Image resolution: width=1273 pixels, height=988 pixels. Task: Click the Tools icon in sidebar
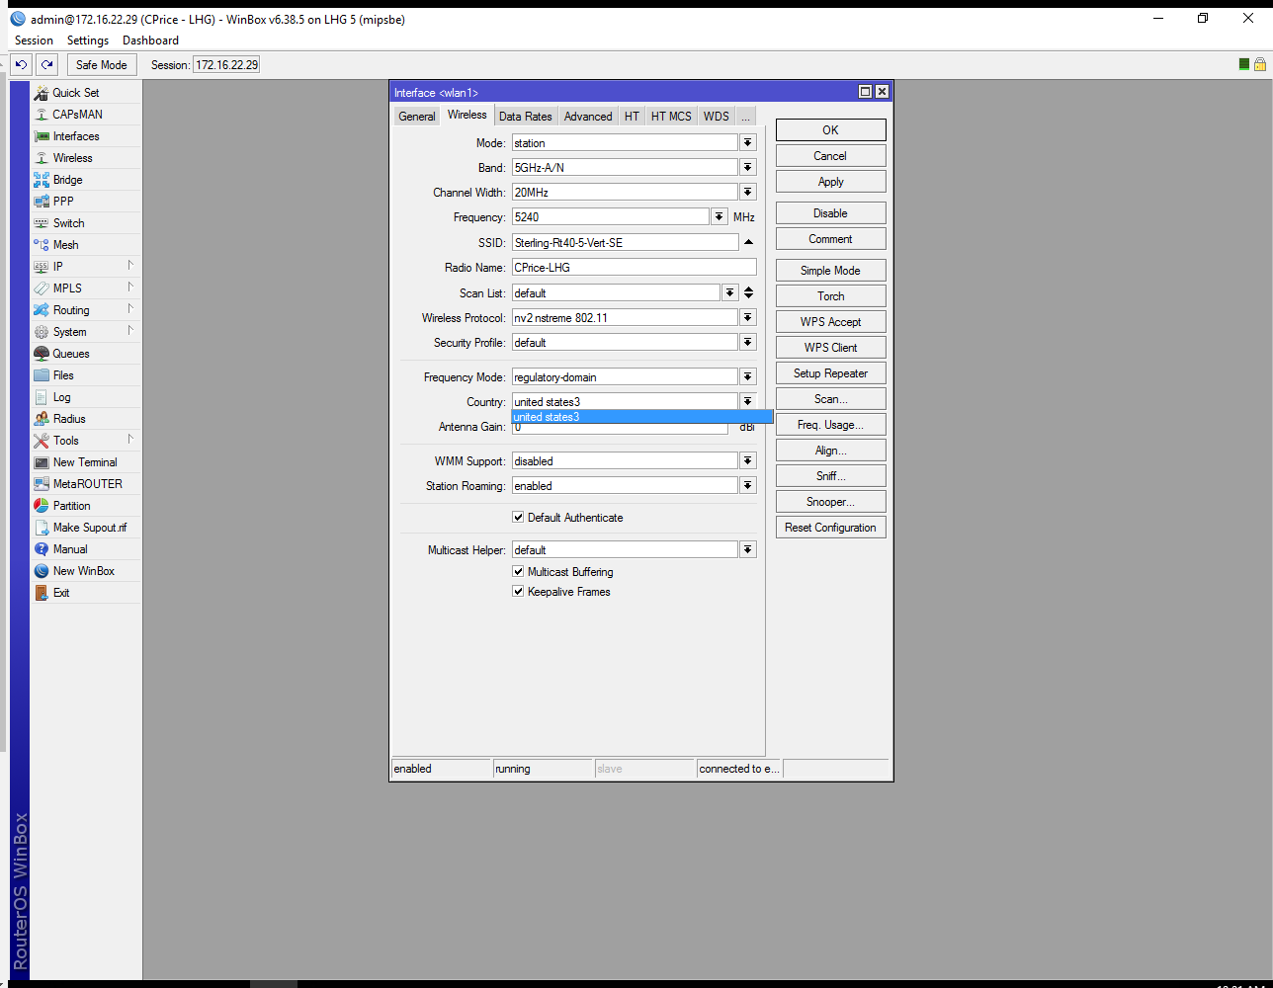(42, 441)
